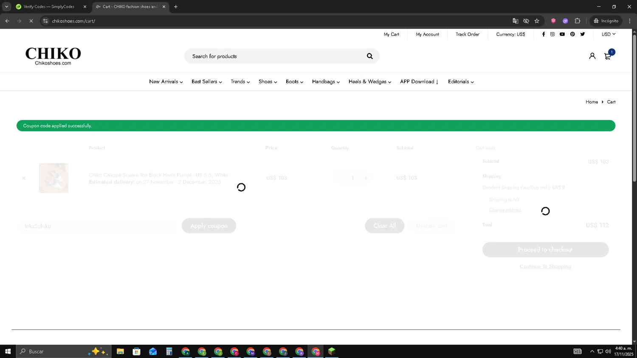Open My Account link
The height and width of the screenshot is (358, 637).
427,34
